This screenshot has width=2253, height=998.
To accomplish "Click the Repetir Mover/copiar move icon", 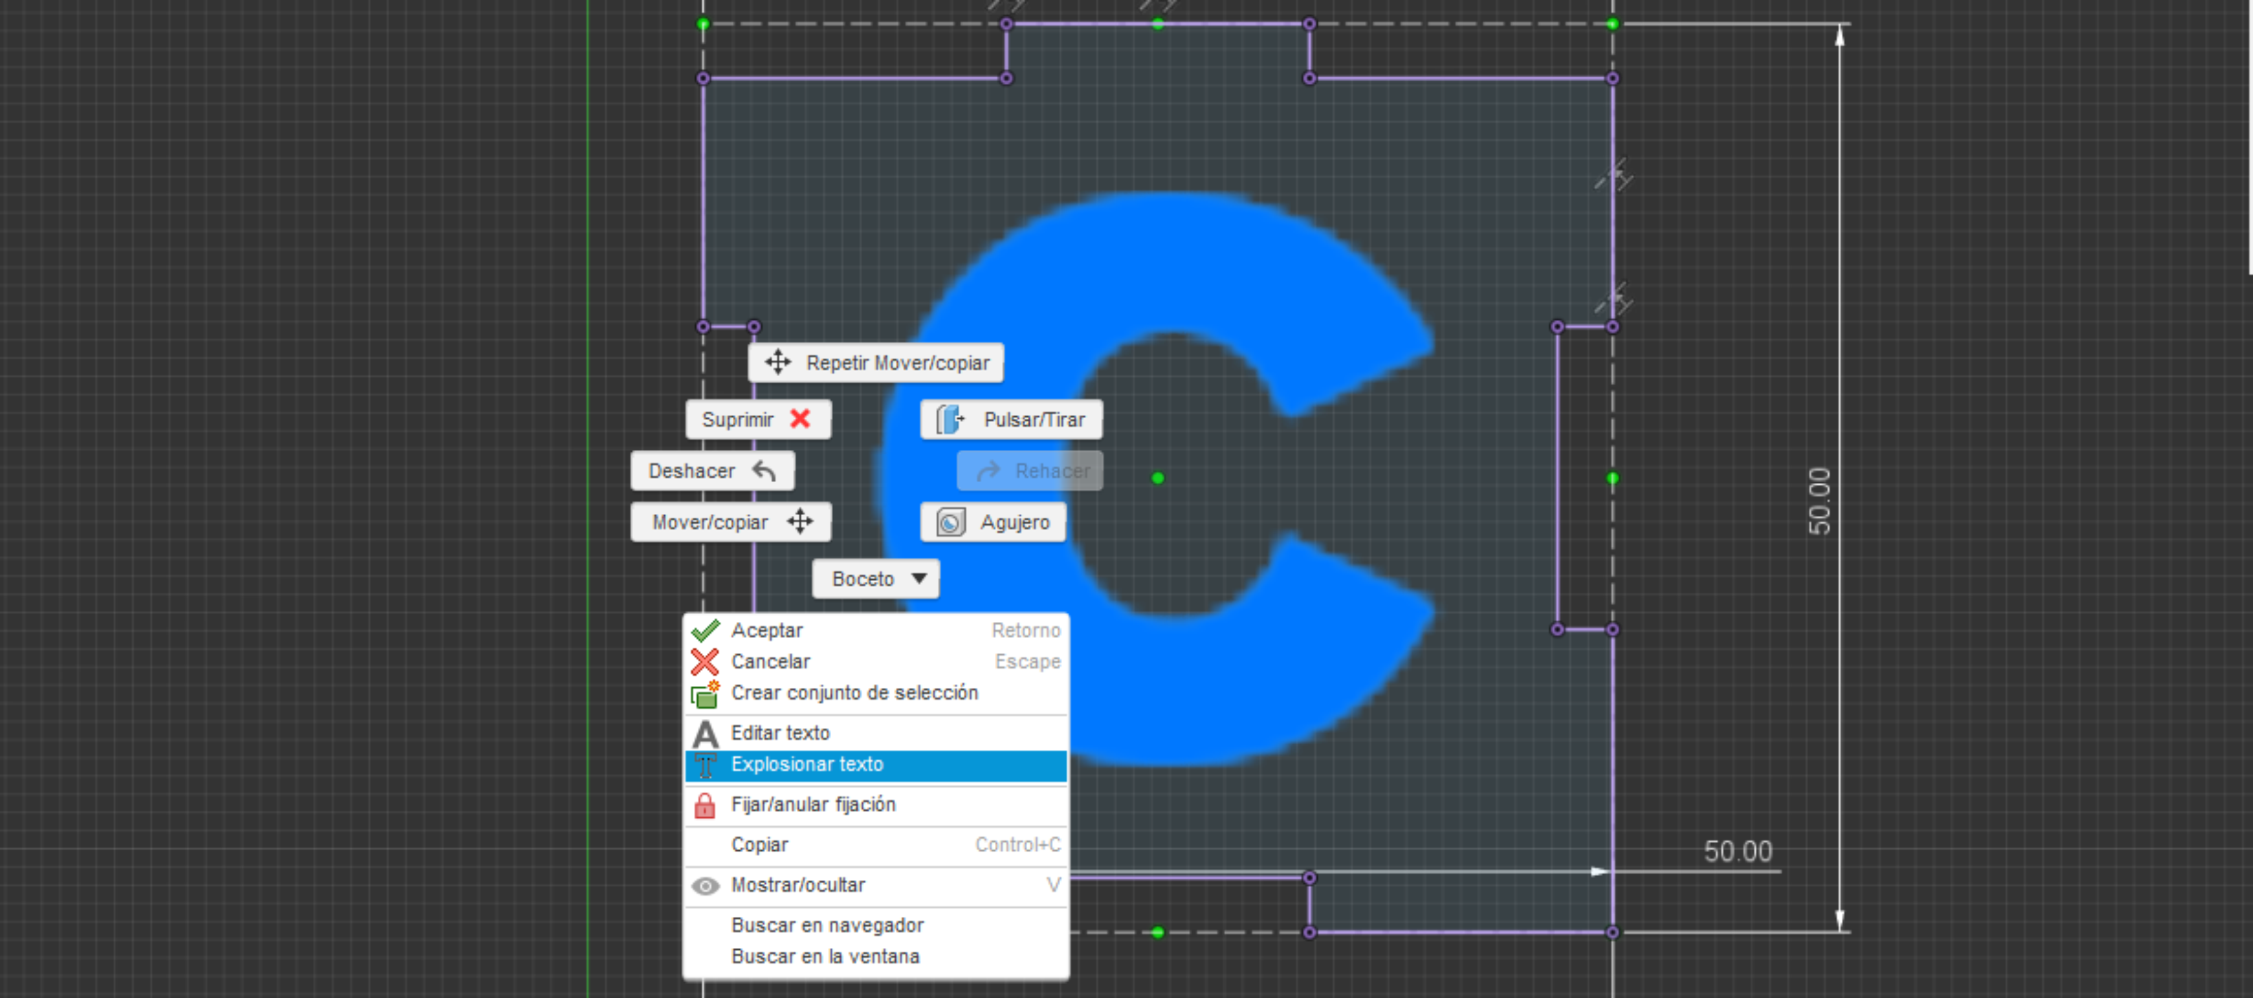I will point(777,361).
